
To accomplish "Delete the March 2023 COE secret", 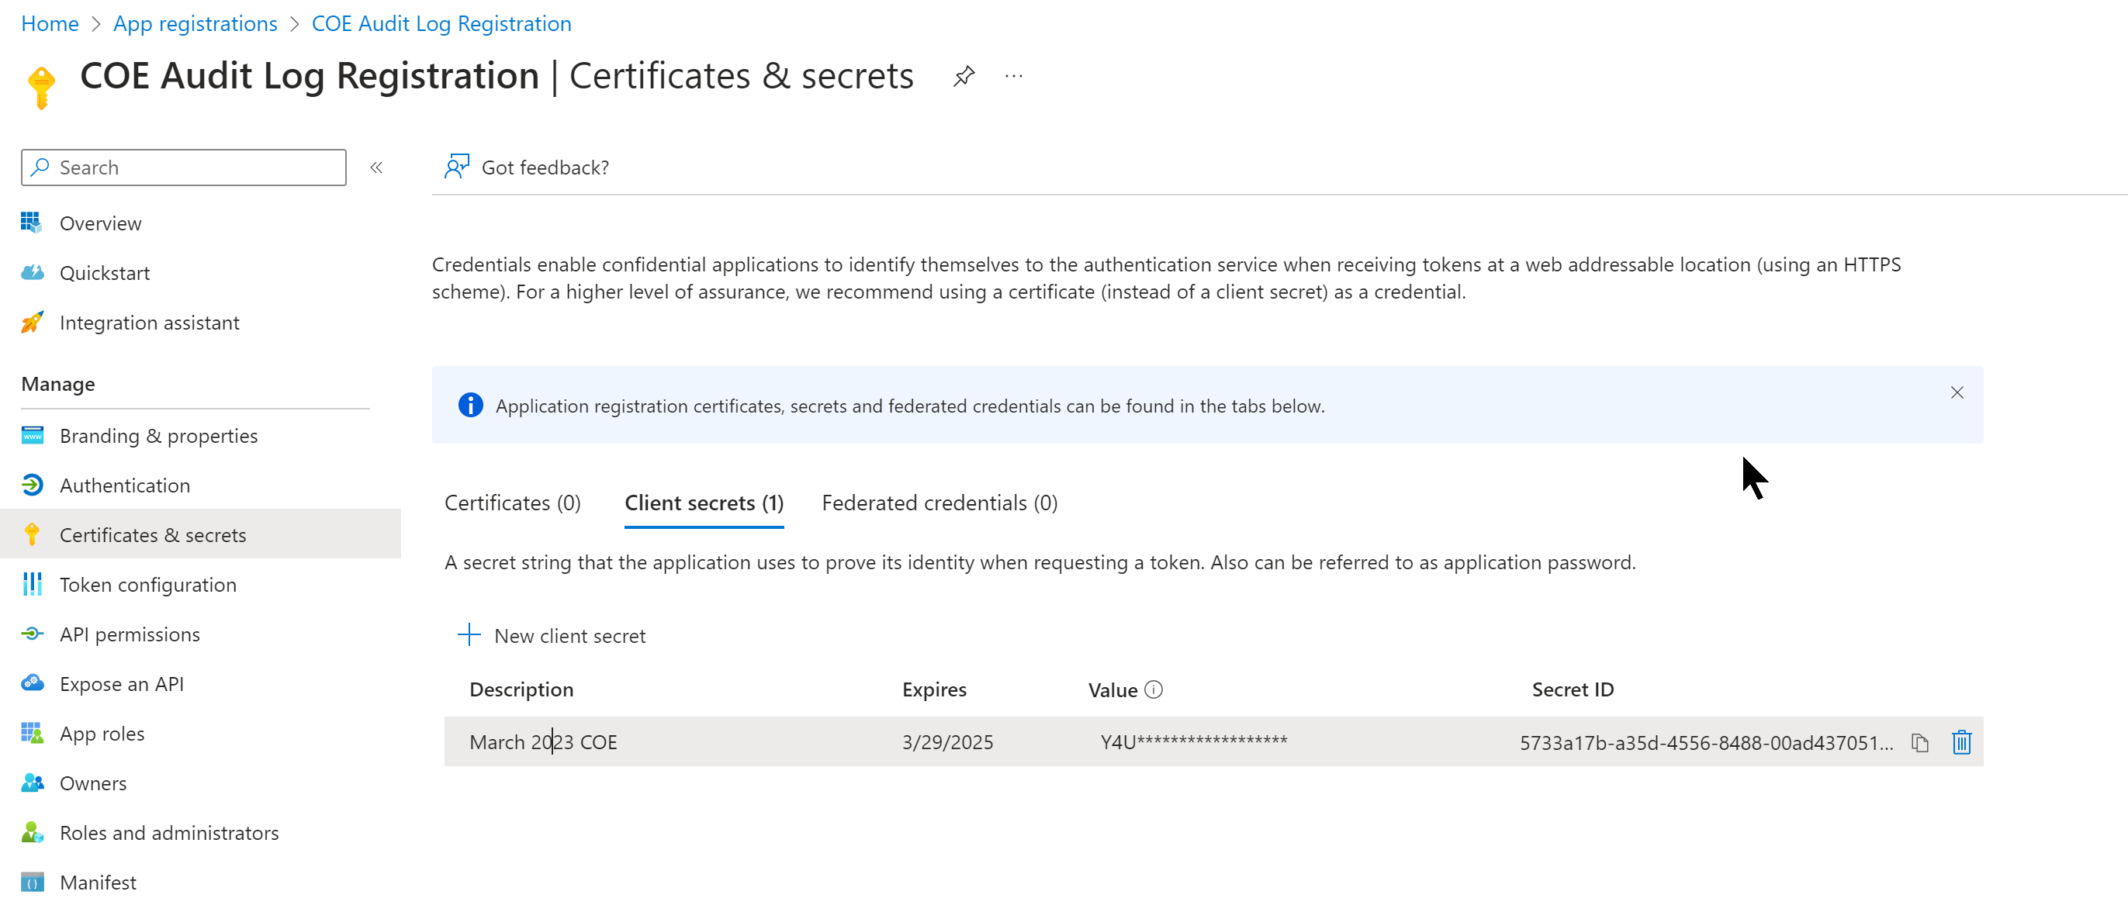I will 1963,742.
